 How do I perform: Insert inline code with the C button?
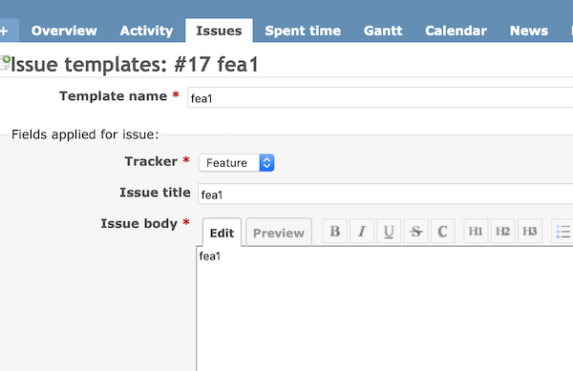coord(442,232)
